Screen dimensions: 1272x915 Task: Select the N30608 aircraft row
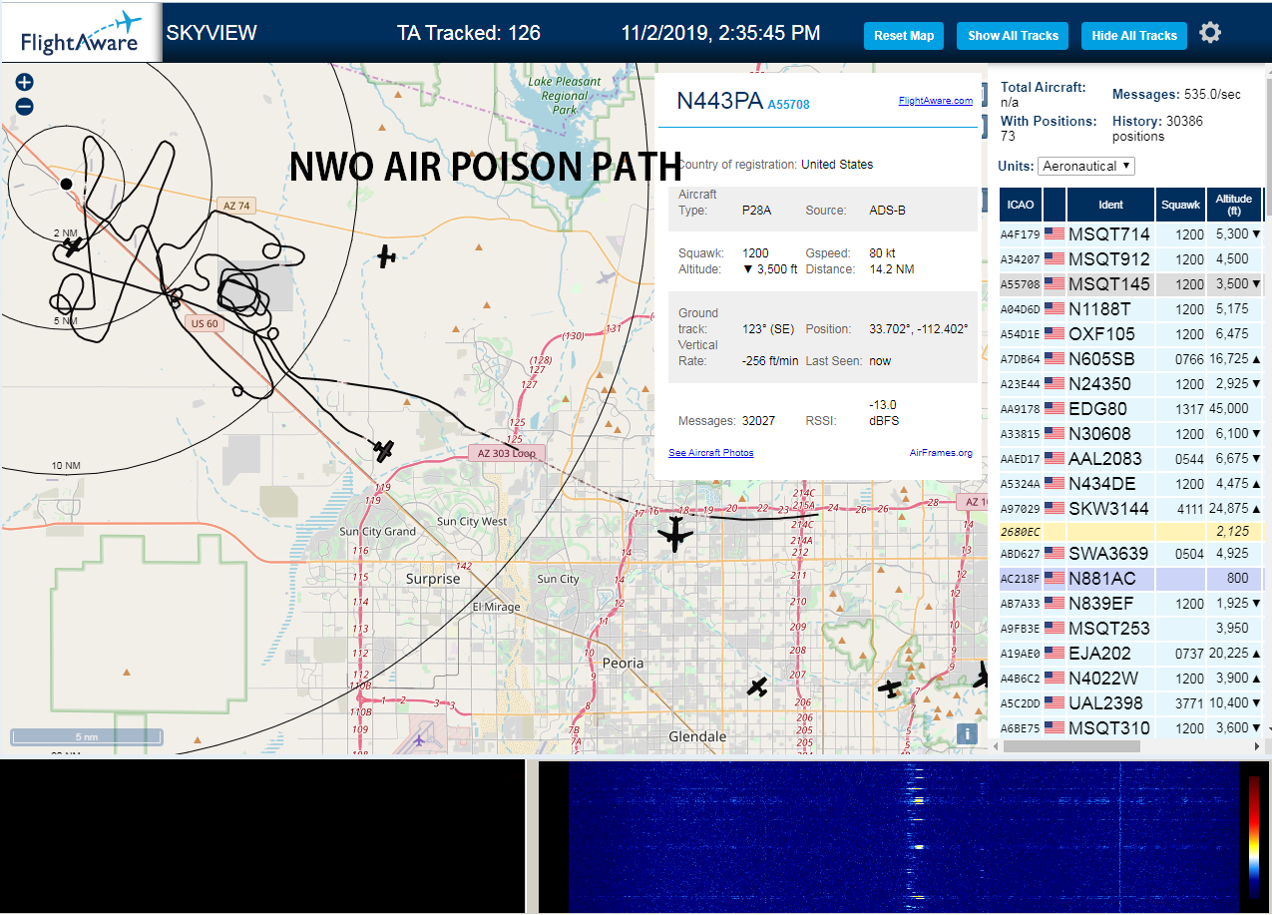point(1131,434)
